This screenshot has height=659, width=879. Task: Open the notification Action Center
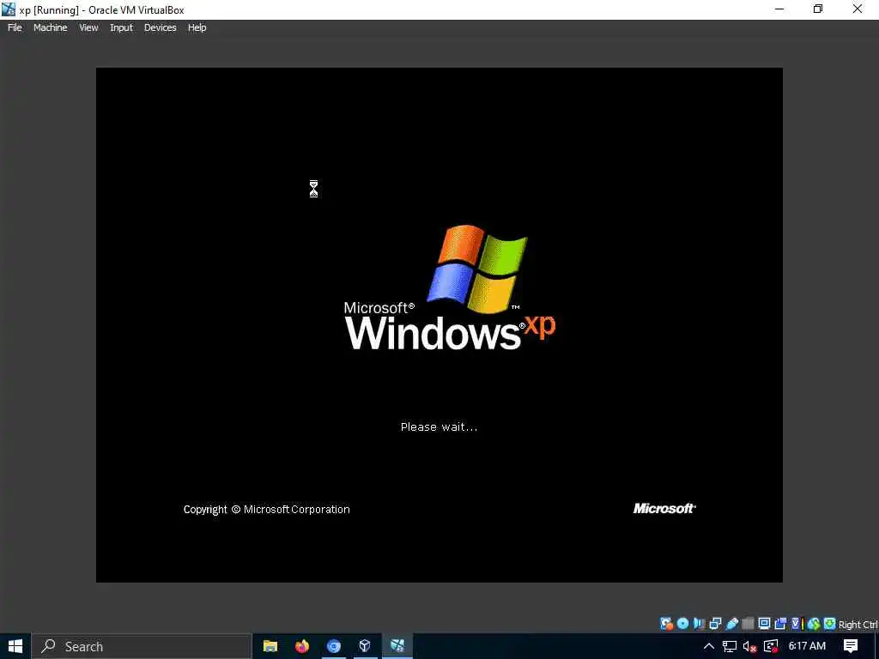[851, 646]
